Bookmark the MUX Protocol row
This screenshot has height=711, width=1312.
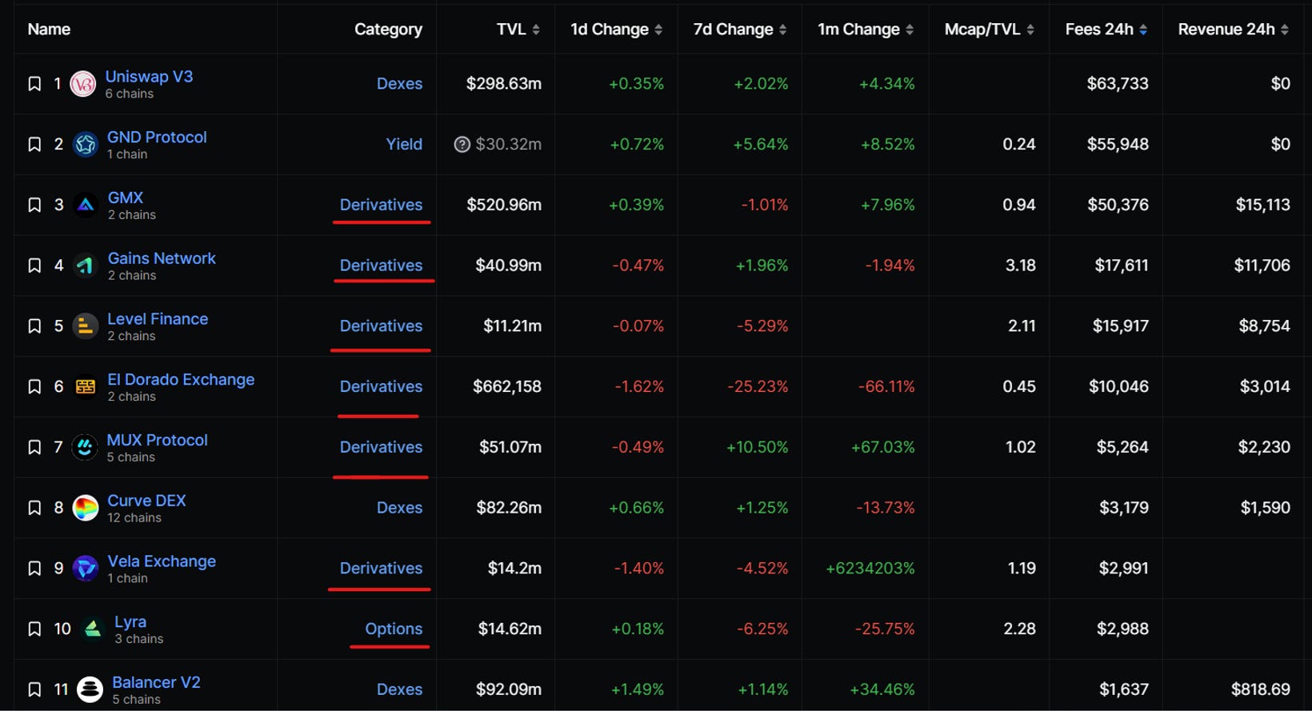(x=34, y=447)
